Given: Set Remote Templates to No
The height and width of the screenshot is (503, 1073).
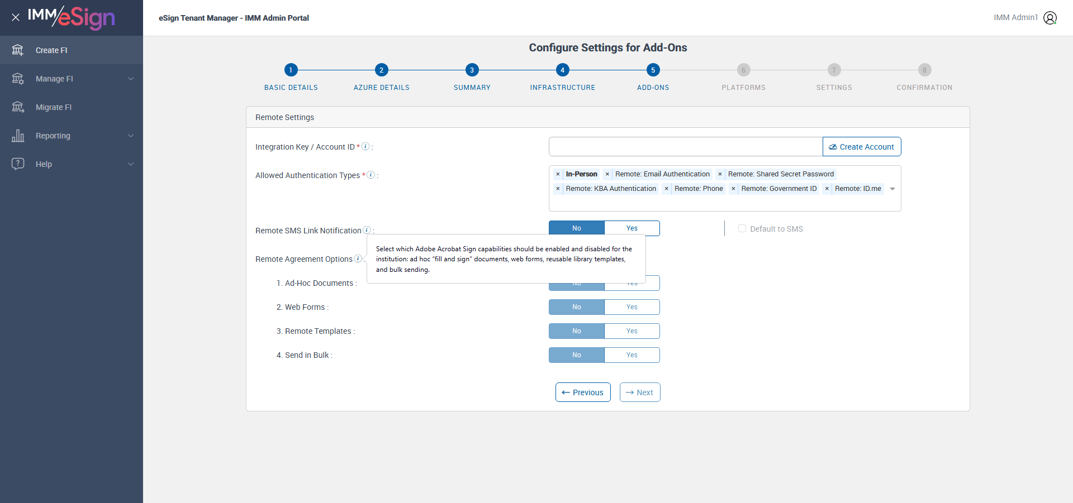Looking at the screenshot, I should (577, 331).
